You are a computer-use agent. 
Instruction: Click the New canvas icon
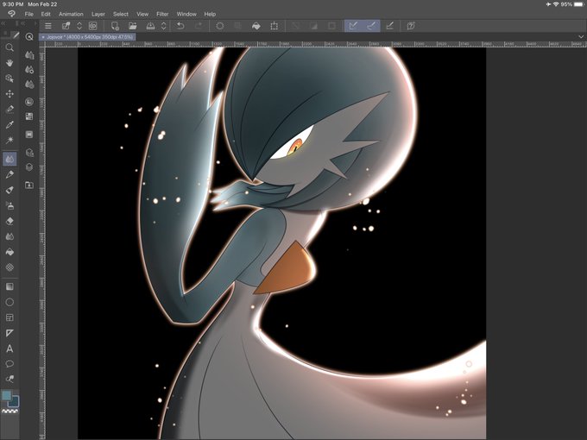coord(115,26)
